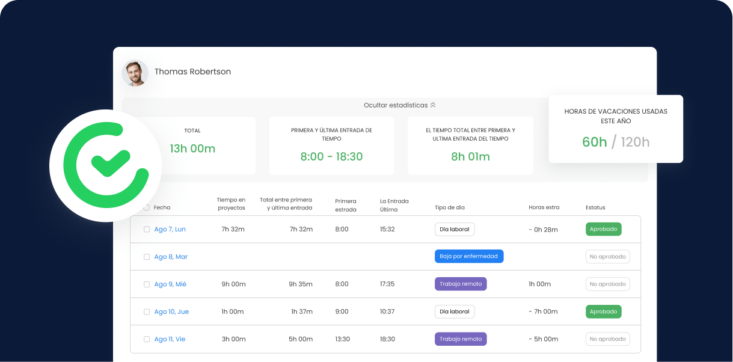Screen dimensions: 733x362
Task: Click Trabajo remoto tag on Ago 11 row
Action: (x=461, y=339)
